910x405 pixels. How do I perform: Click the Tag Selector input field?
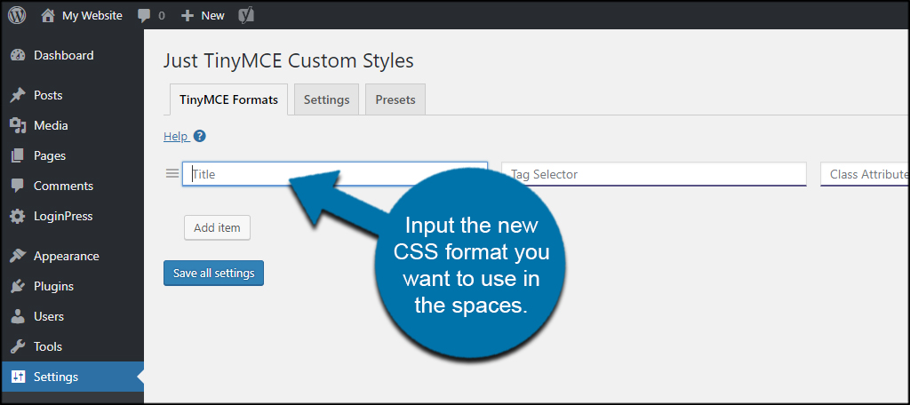[x=654, y=174]
